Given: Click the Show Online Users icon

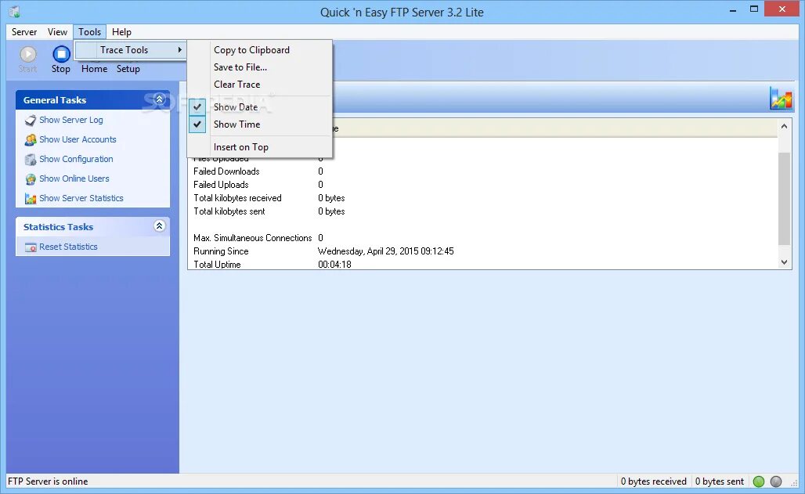Looking at the screenshot, I should [x=31, y=178].
